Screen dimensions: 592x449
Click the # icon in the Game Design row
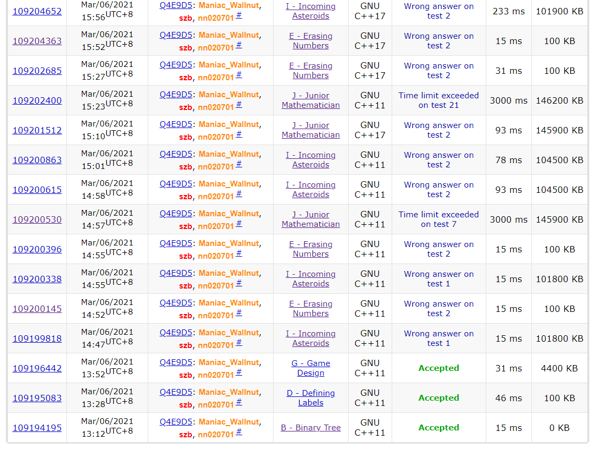[x=239, y=372]
